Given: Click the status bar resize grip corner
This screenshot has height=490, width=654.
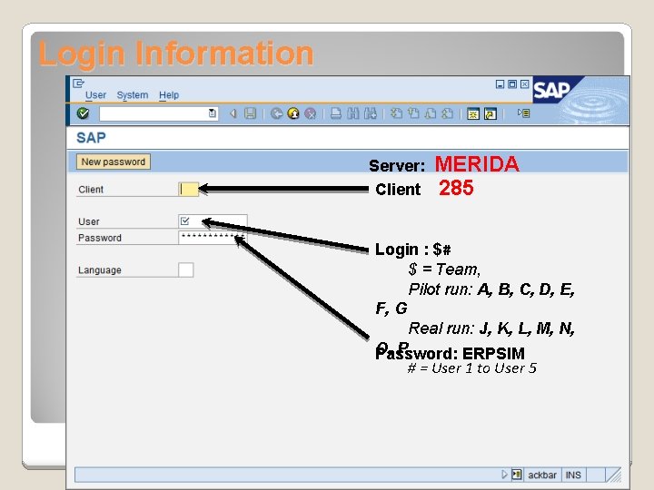Looking at the screenshot, I should click(614, 475).
